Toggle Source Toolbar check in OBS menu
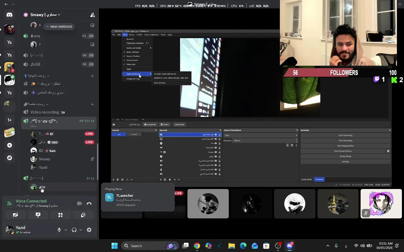 [137, 56]
